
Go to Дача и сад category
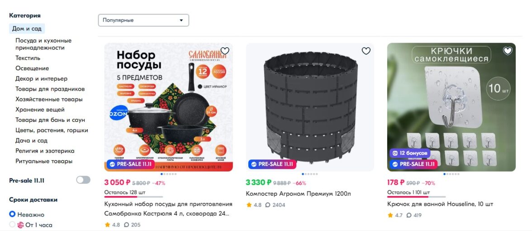click(x=31, y=140)
